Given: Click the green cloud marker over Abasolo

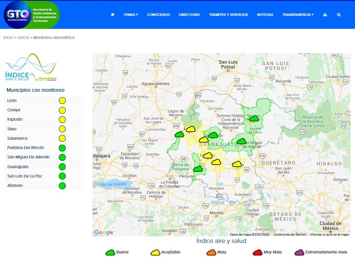Looking at the screenshot, I should coord(198,169).
